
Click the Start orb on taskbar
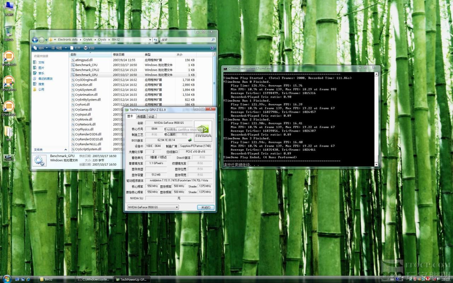[x=6, y=279]
